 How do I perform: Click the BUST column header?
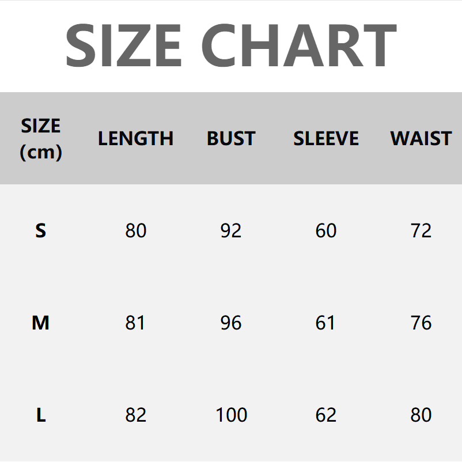(231, 139)
